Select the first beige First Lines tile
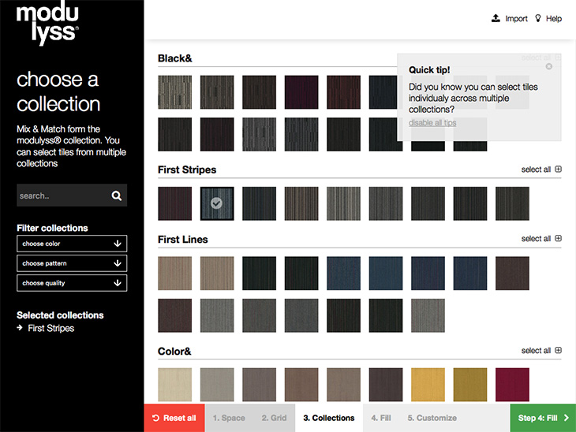The image size is (576, 432). pos(174,273)
